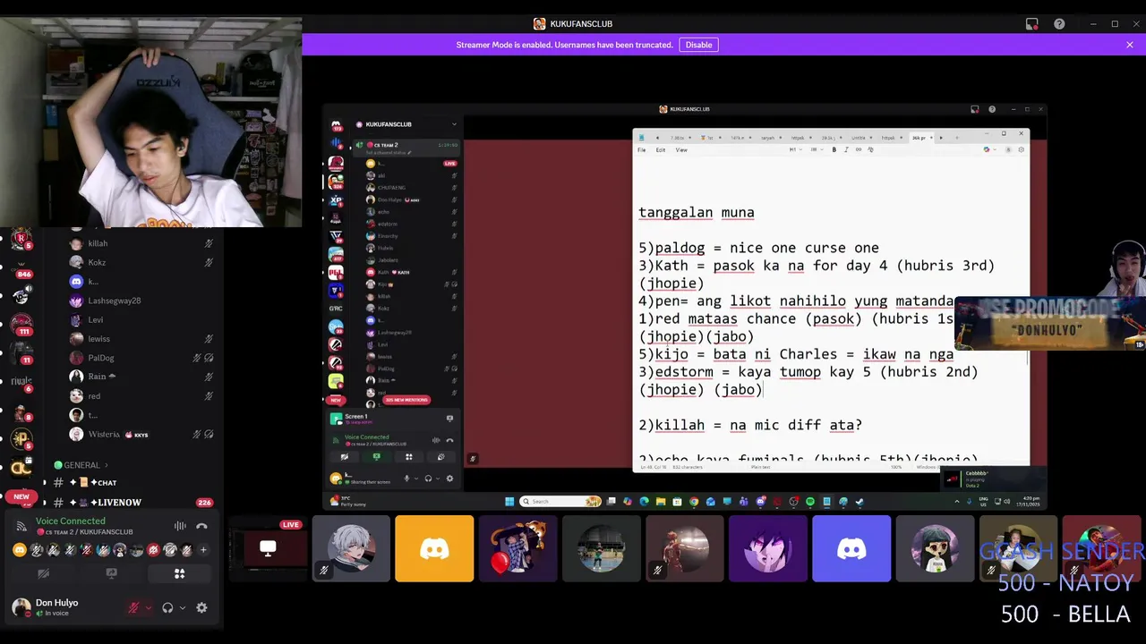This screenshot has height=644, width=1146.
Task: Click Spotify icon in shared screen taskbar
Action: [x=810, y=502]
